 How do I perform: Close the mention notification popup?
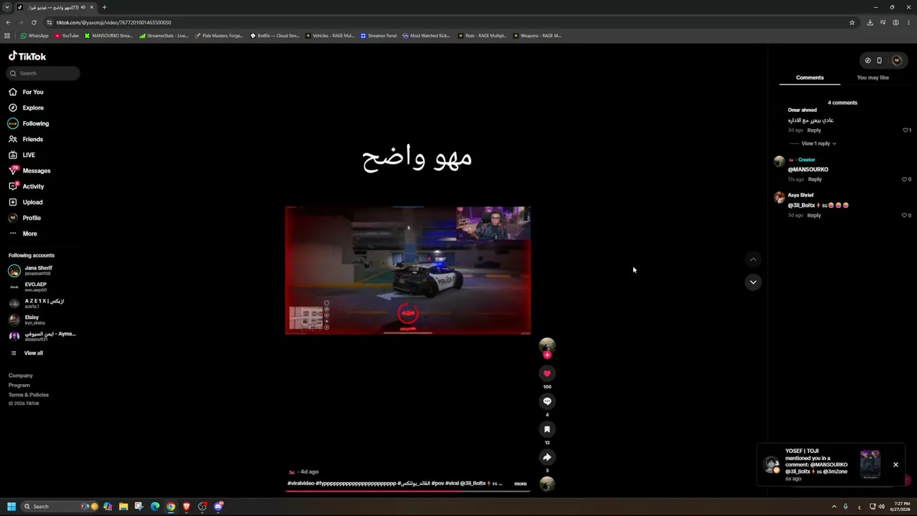coord(896,464)
